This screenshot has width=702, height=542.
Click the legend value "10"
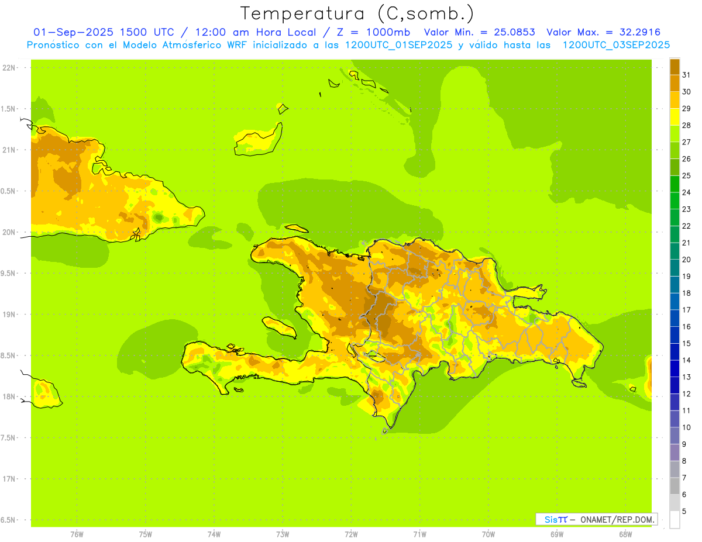point(687,427)
